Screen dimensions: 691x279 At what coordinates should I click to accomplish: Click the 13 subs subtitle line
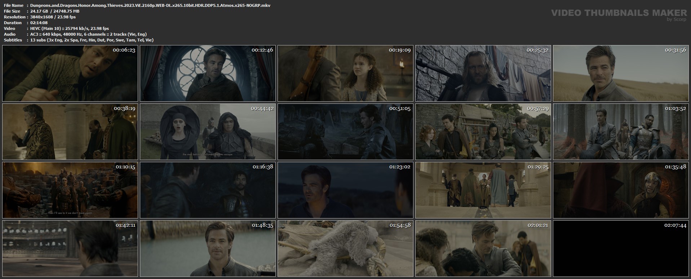point(92,40)
